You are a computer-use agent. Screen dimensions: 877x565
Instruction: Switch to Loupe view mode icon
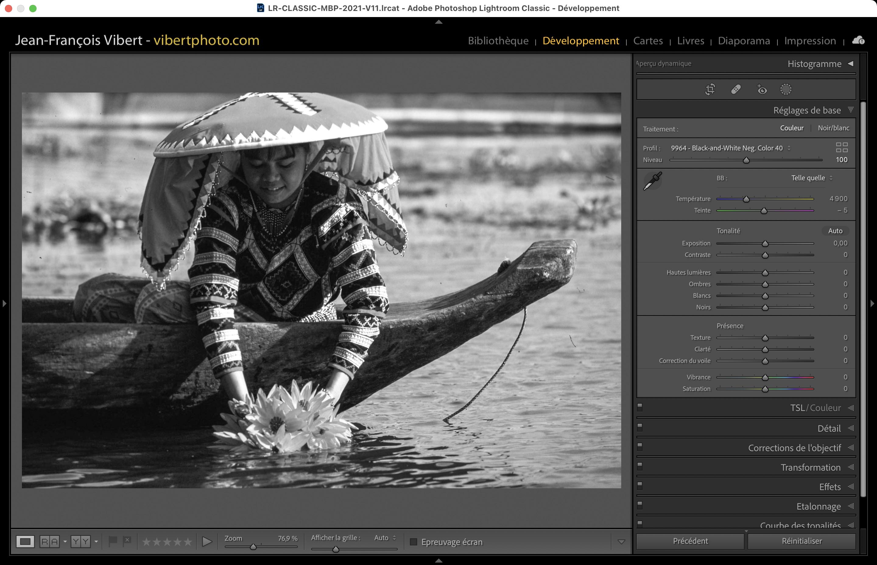click(x=25, y=542)
